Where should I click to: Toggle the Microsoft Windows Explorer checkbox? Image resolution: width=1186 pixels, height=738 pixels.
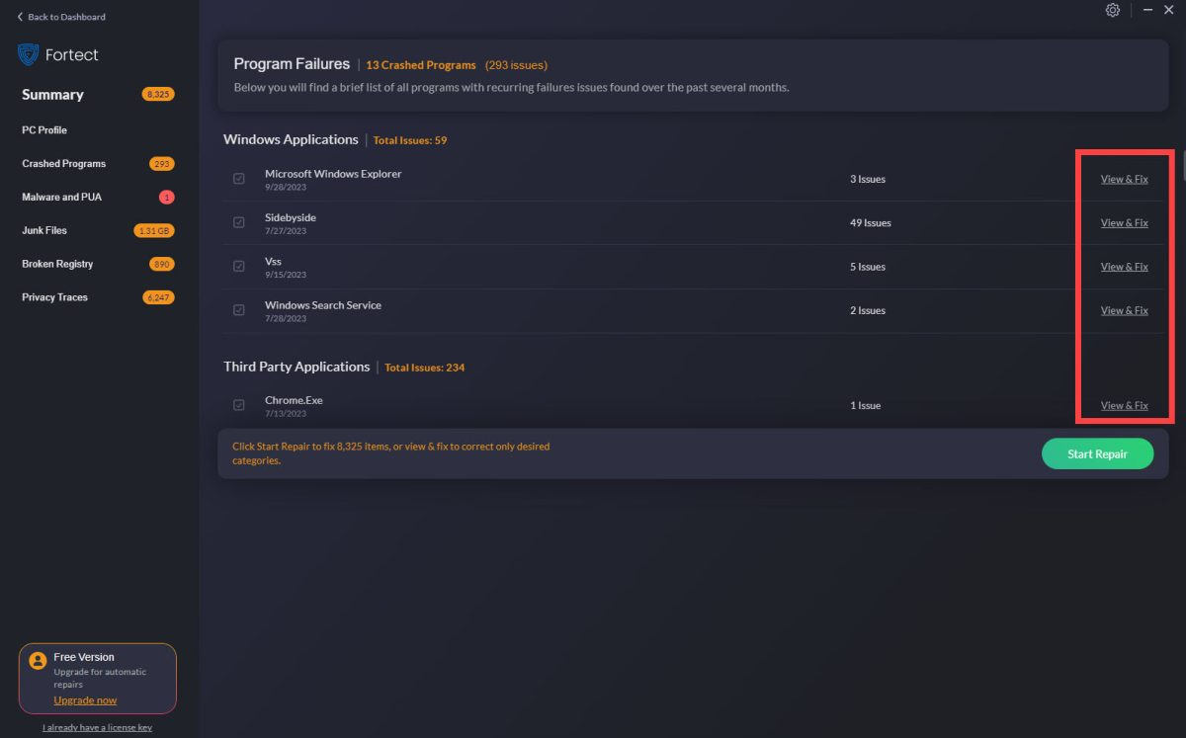click(239, 179)
